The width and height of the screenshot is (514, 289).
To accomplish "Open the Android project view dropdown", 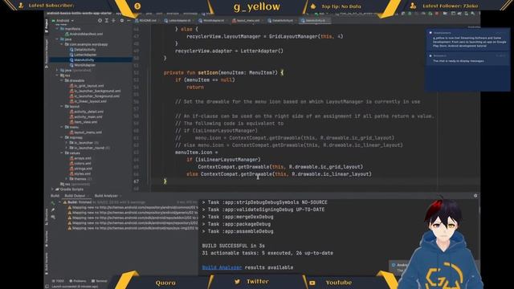I will [63, 21].
